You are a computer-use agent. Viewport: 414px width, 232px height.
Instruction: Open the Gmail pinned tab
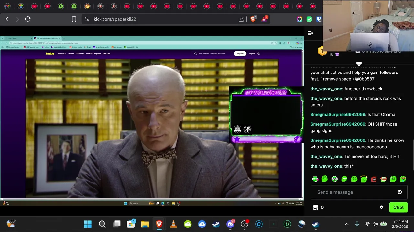tap(7, 6)
